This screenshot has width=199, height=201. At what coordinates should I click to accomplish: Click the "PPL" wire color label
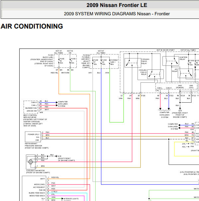(x=53, y=194)
